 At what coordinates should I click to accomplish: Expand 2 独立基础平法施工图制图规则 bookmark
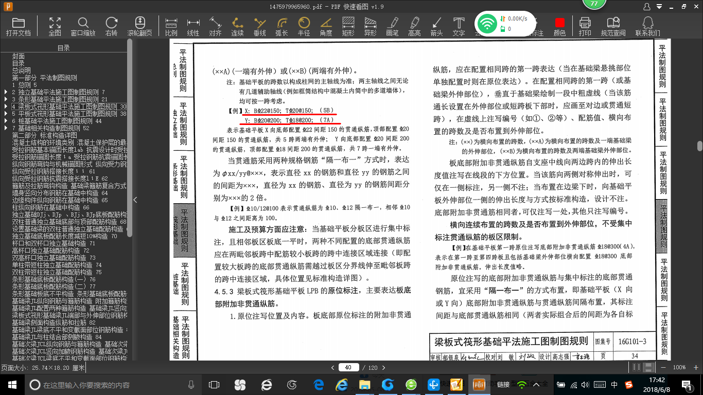pyautogui.click(x=6, y=92)
